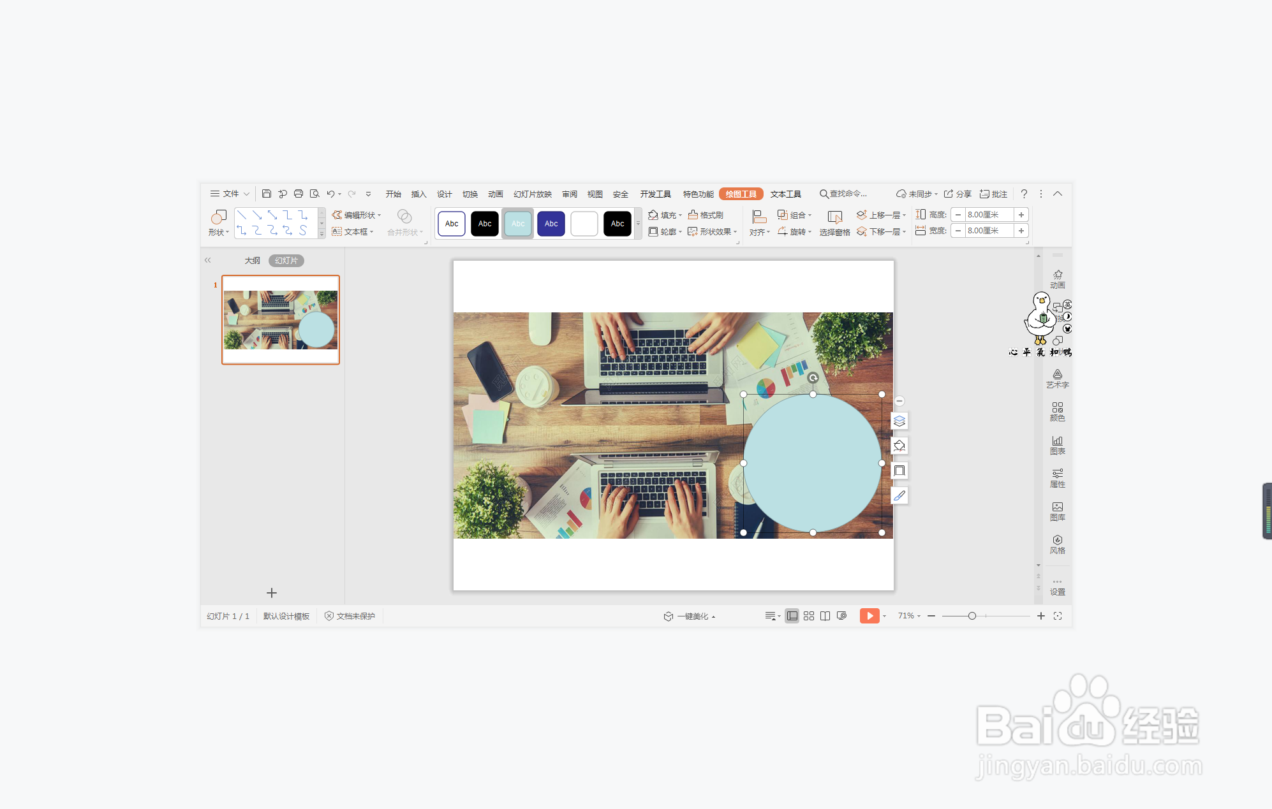Switch to Text Tools (文本工具) tab
This screenshot has width=1272, height=809.
tap(785, 194)
